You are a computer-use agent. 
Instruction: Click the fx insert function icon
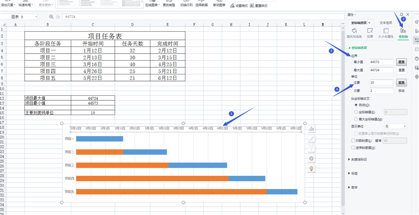pos(58,17)
